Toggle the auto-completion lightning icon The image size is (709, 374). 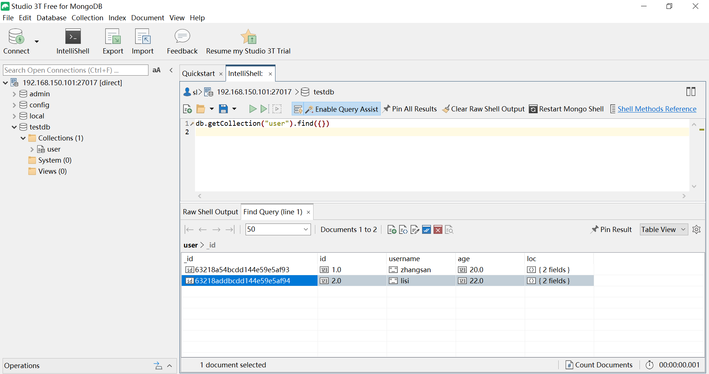[298, 109]
